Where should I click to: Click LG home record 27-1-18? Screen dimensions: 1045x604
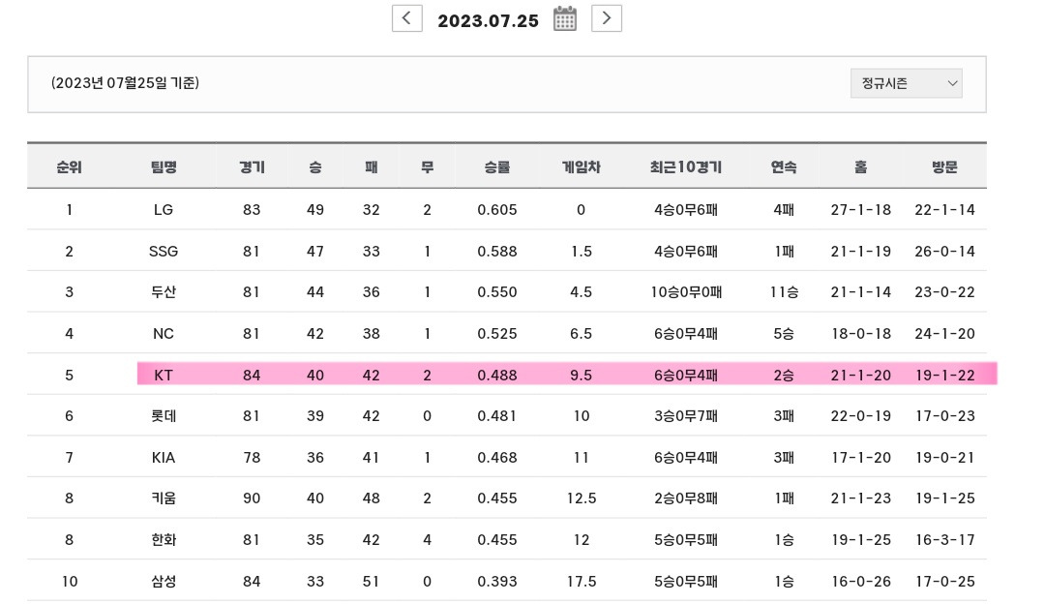[x=861, y=210]
